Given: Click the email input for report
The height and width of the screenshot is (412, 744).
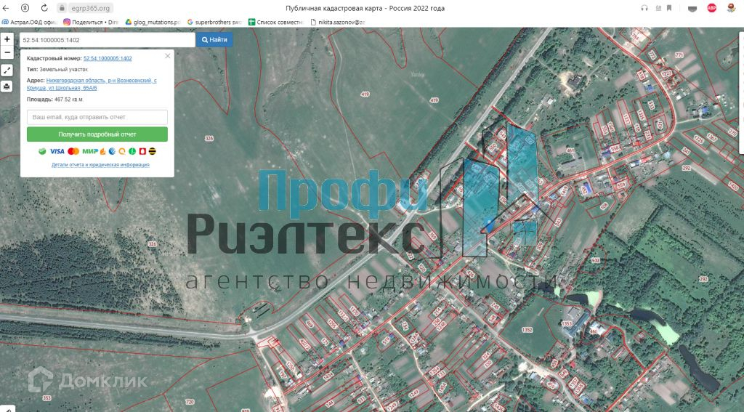Looking at the screenshot, I should tap(97, 117).
